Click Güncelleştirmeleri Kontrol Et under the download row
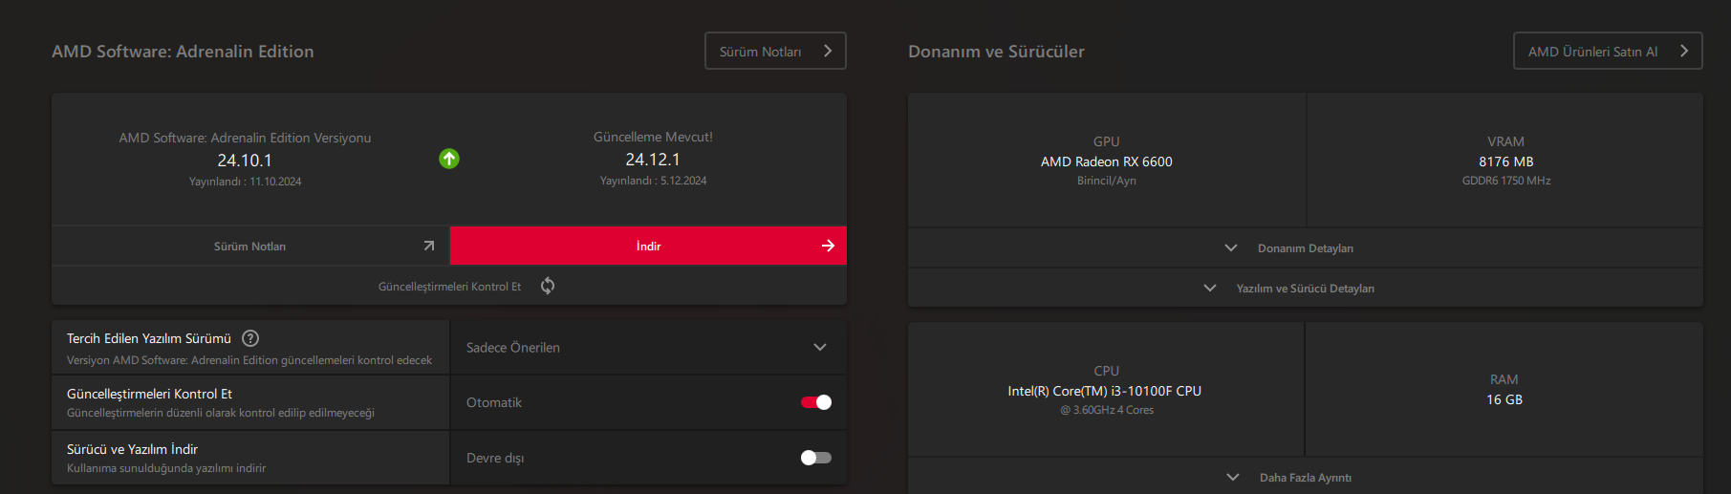This screenshot has width=1731, height=494. 449,286
